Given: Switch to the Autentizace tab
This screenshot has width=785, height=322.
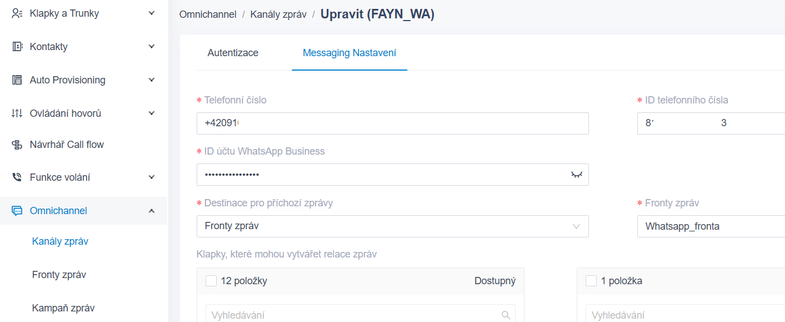Looking at the screenshot, I should pos(233,53).
